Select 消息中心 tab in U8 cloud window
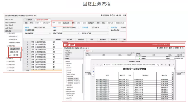Viewport: 193px width, 106px height. point(88,51)
